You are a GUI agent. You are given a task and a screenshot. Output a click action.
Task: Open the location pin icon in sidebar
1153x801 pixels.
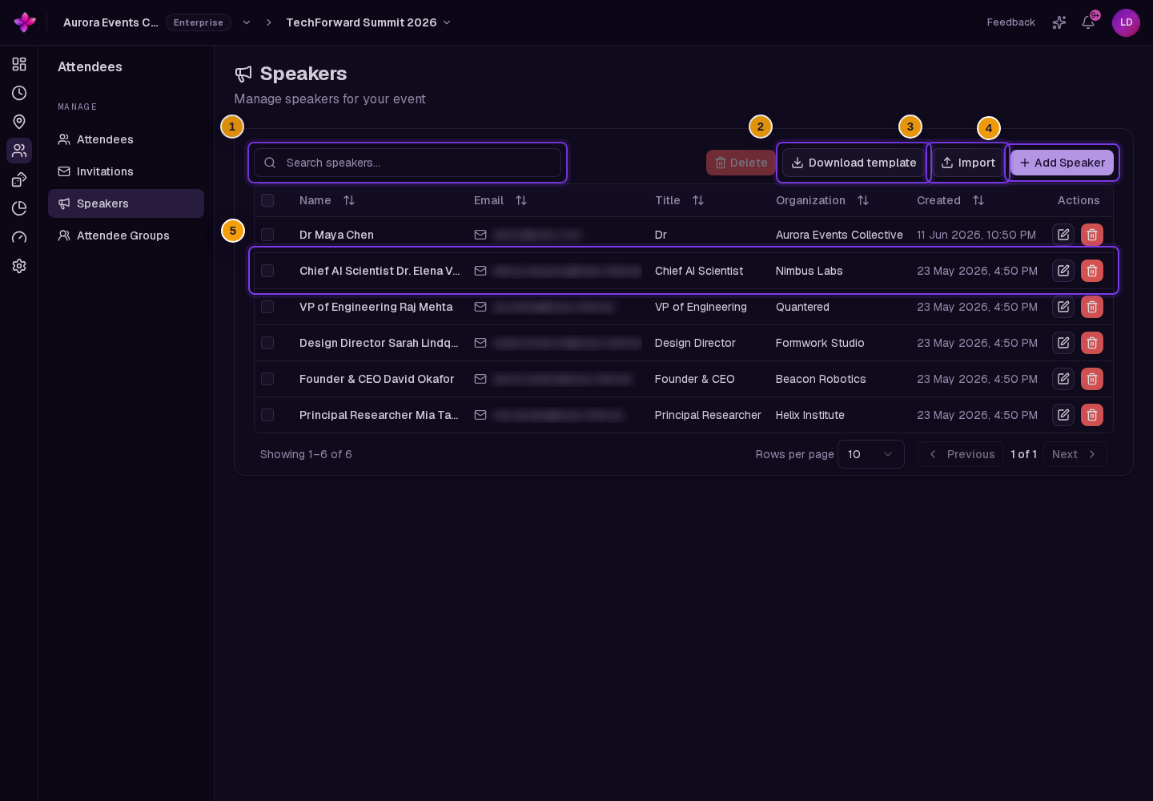pyautogui.click(x=19, y=122)
